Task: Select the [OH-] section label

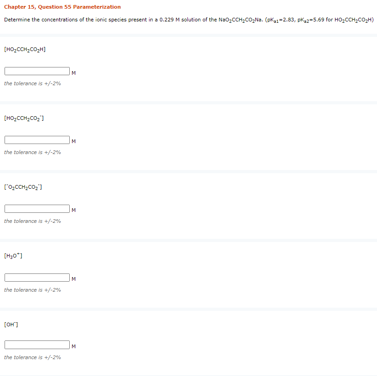Action: (x=11, y=324)
